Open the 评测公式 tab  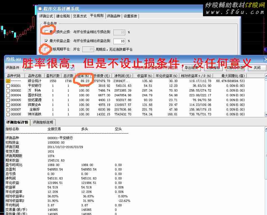point(46,16)
